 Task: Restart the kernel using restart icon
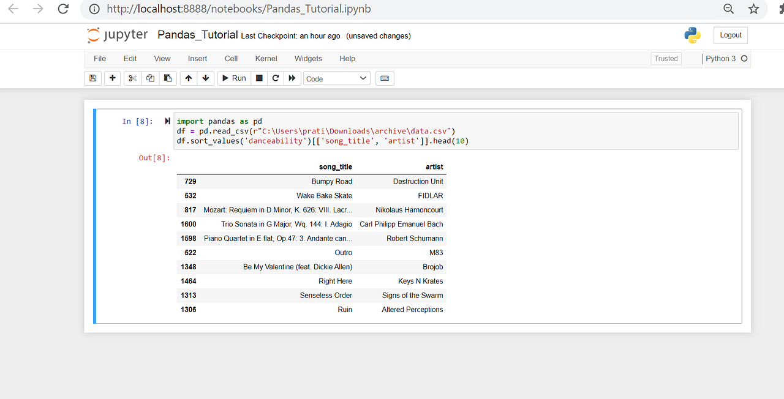[x=275, y=78]
